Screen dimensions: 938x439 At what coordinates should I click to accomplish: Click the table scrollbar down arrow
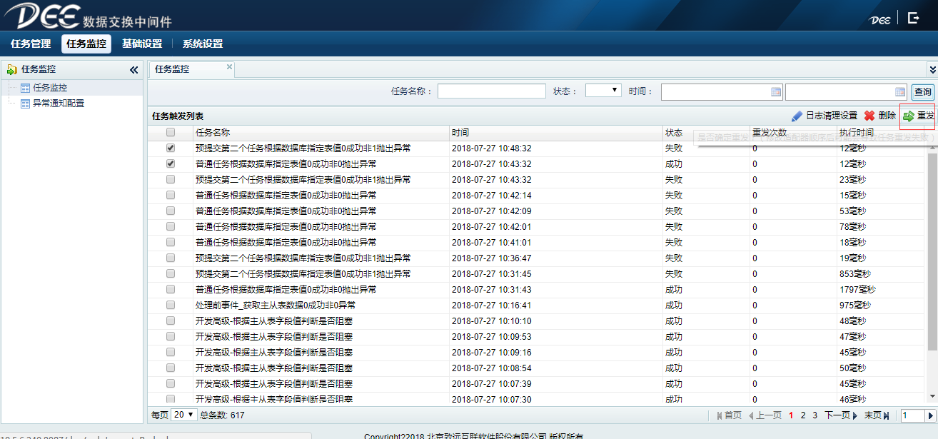[x=932, y=396]
